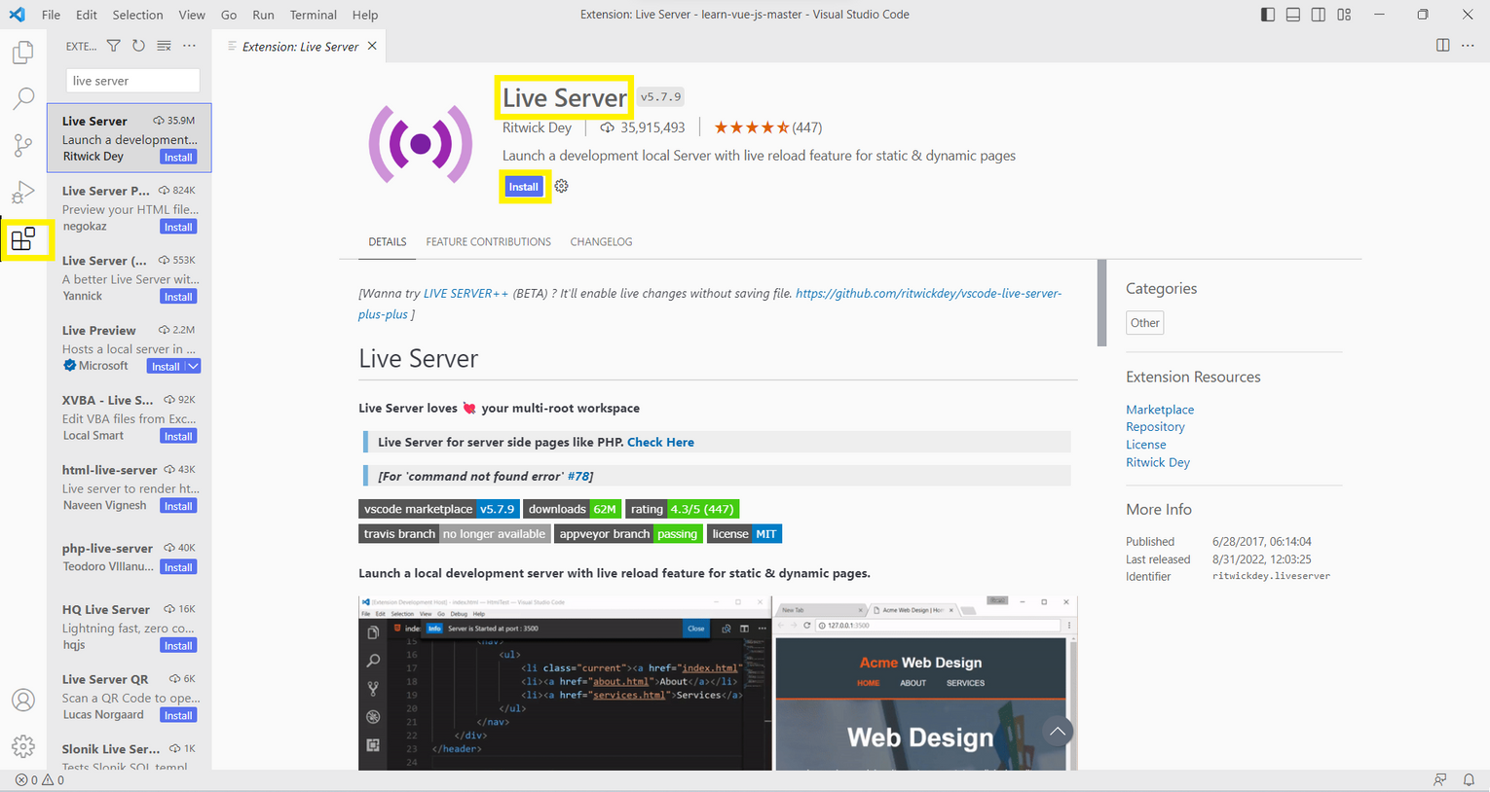This screenshot has height=792, width=1490.
Task: Install XVBA Live Server extension
Action: 178,436
